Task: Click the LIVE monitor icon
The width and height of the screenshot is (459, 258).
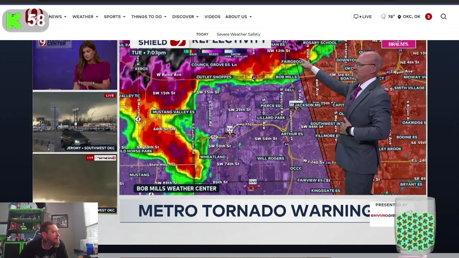Action: point(356,16)
